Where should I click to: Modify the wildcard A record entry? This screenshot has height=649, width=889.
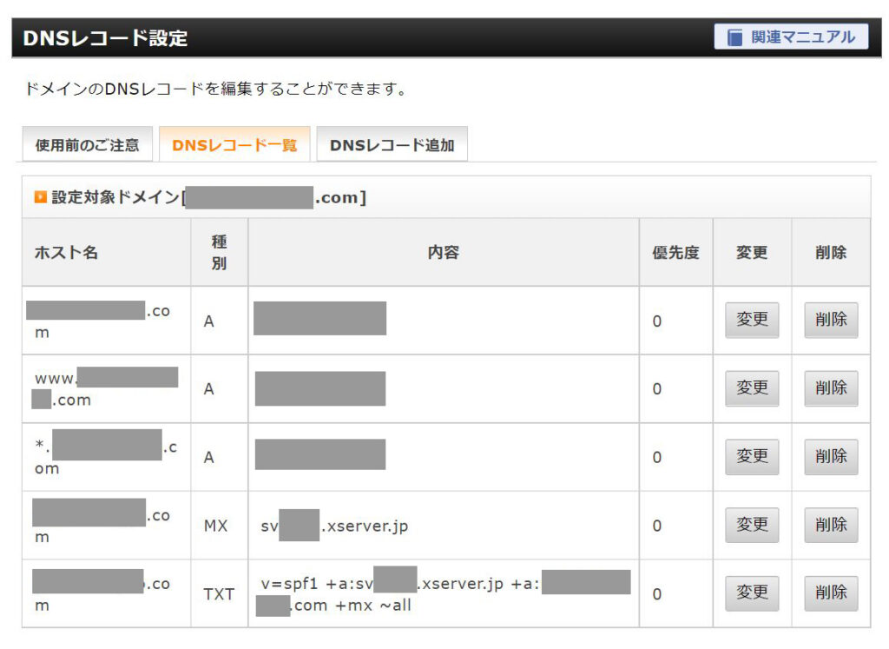click(x=751, y=456)
